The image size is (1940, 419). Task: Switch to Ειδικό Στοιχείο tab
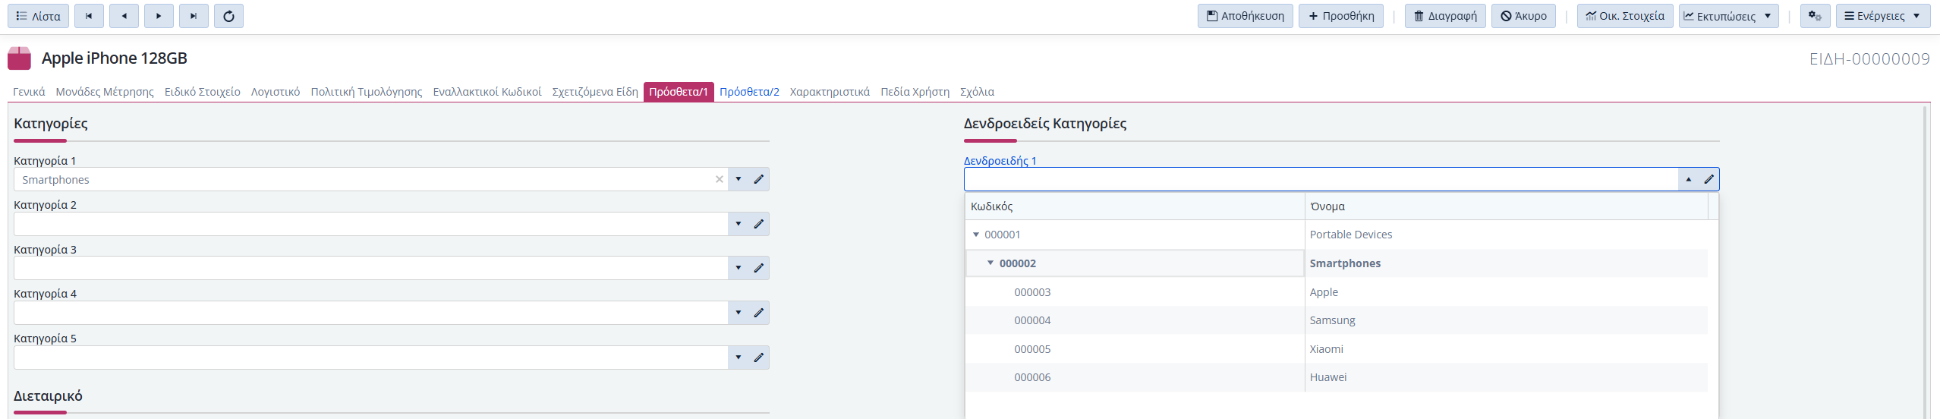[203, 92]
